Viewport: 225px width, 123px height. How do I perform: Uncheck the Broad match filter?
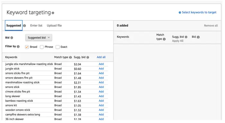[27, 47]
